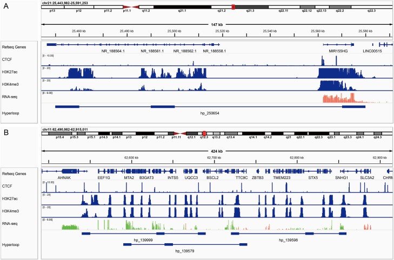The image size is (394, 260).
Task: Click the MTA2 gene label
Action: (x=129, y=177)
